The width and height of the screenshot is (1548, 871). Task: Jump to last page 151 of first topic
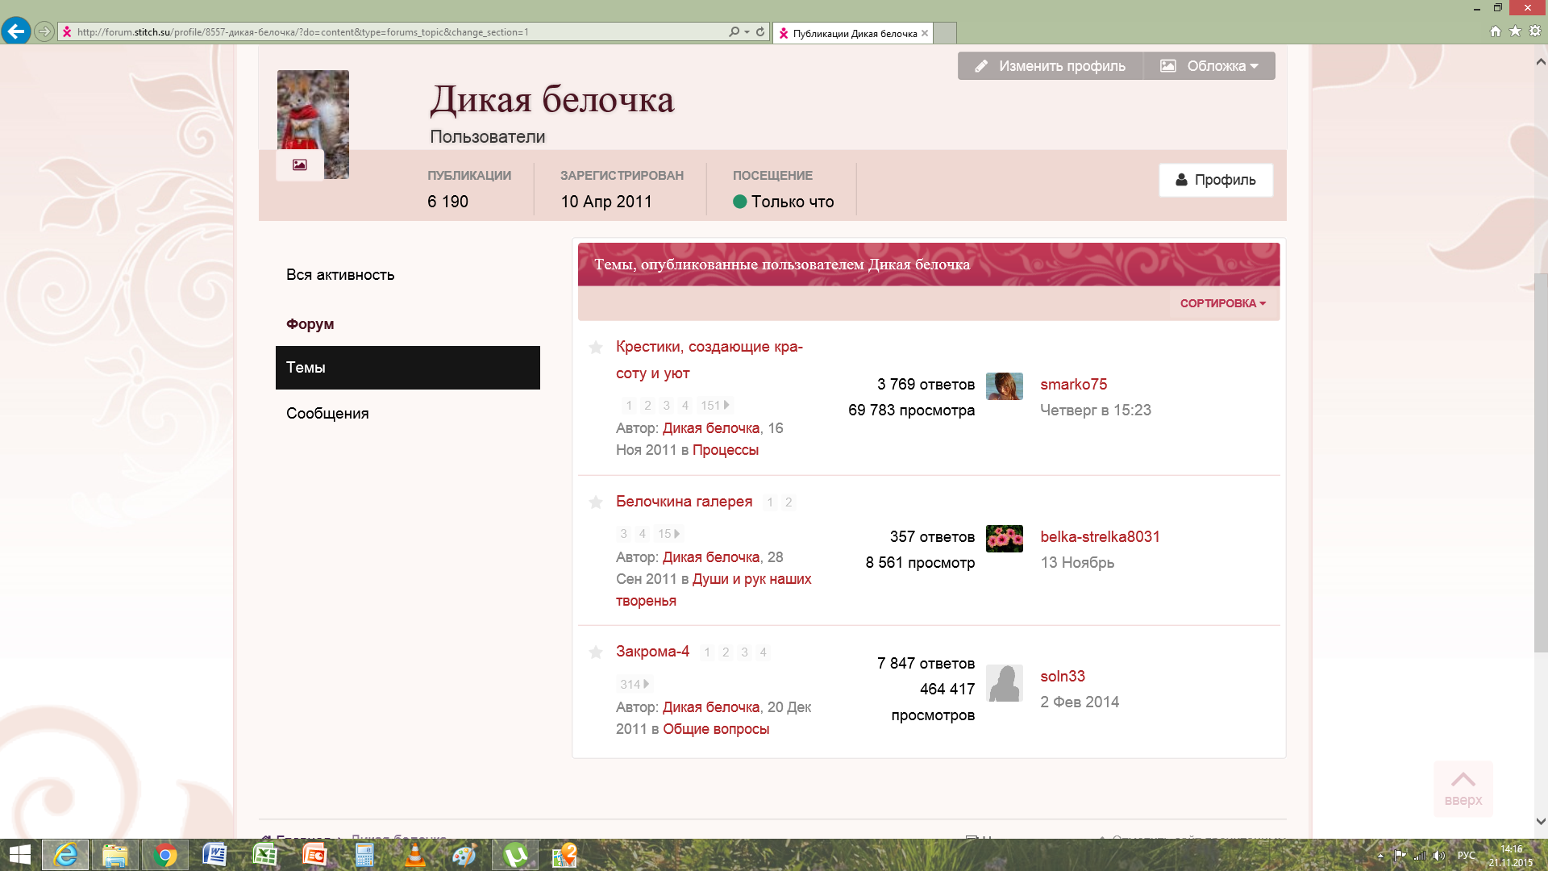pos(714,406)
